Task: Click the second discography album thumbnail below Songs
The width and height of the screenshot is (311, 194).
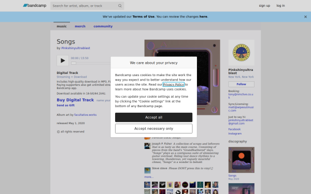Action: [242, 188]
